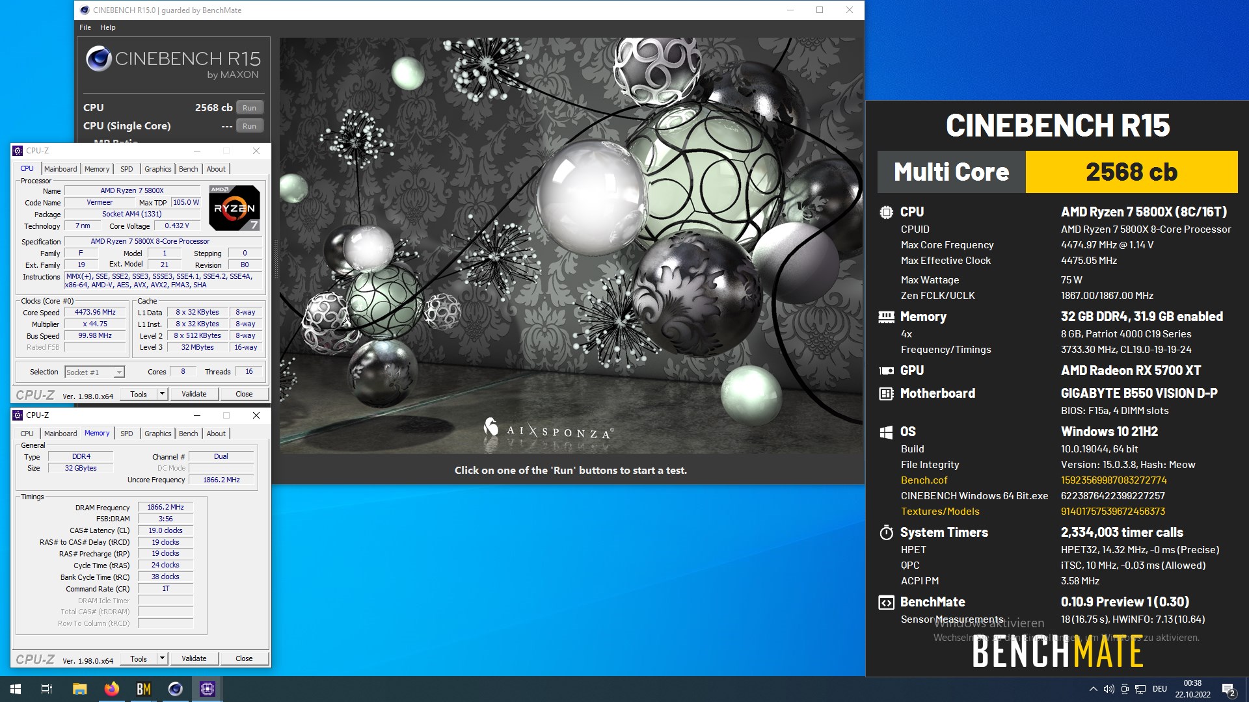Image resolution: width=1249 pixels, height=702 pixels.
Task: Run the CPU Single Core test
Action: (250, 126)
